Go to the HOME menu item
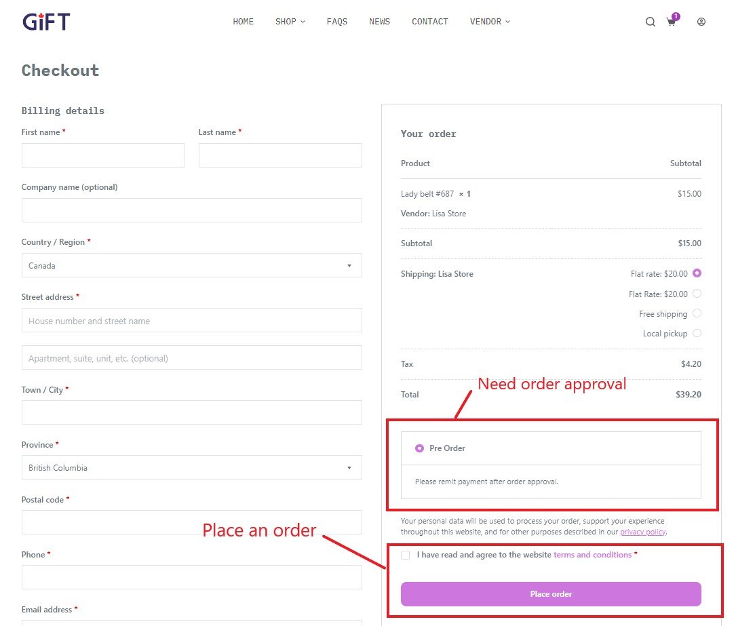Viewport: 755px width, 626px height. tap(243, 21)
